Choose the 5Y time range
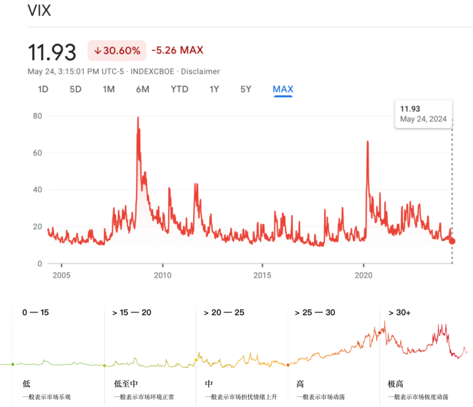 [246, 89]
